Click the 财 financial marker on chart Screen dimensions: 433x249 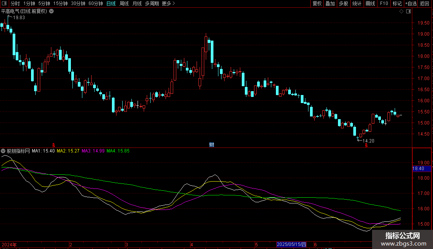point(212,145)
